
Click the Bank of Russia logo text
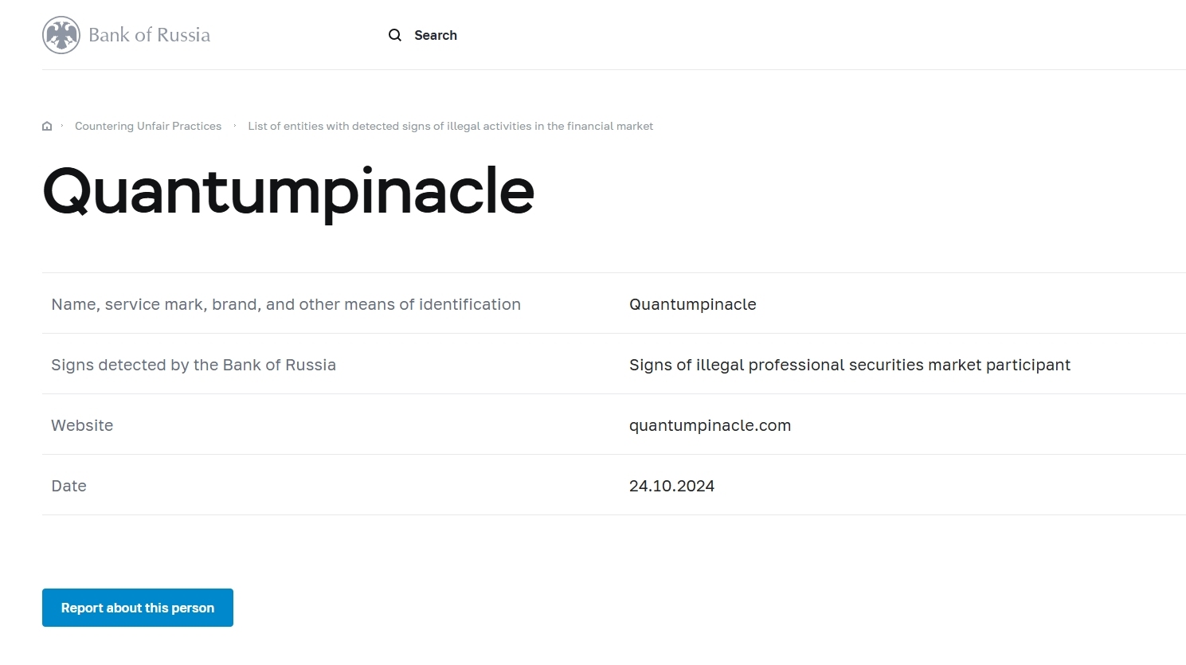[x=150, y=35]
